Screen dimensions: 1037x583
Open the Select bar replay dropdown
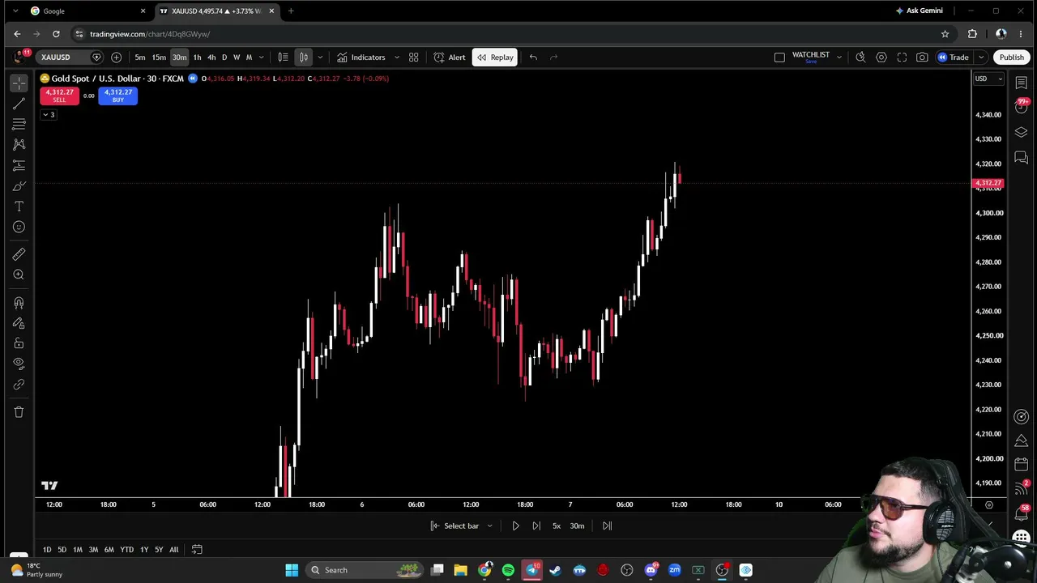coord(461,526)
